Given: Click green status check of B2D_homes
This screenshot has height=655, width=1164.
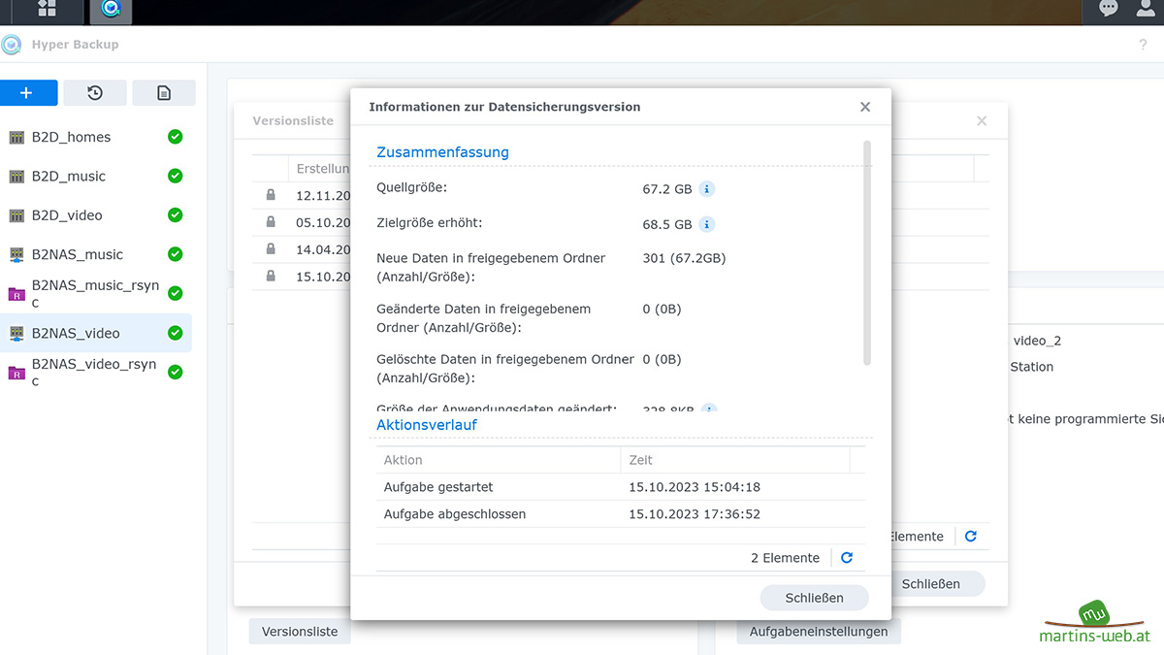Looking at the screenshot, I should tap(175, 137).
